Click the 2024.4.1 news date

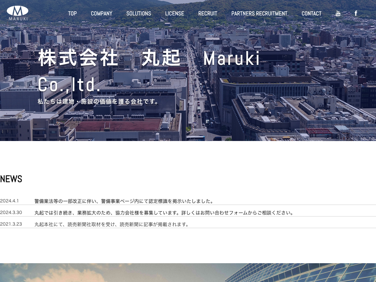point(9,201)
